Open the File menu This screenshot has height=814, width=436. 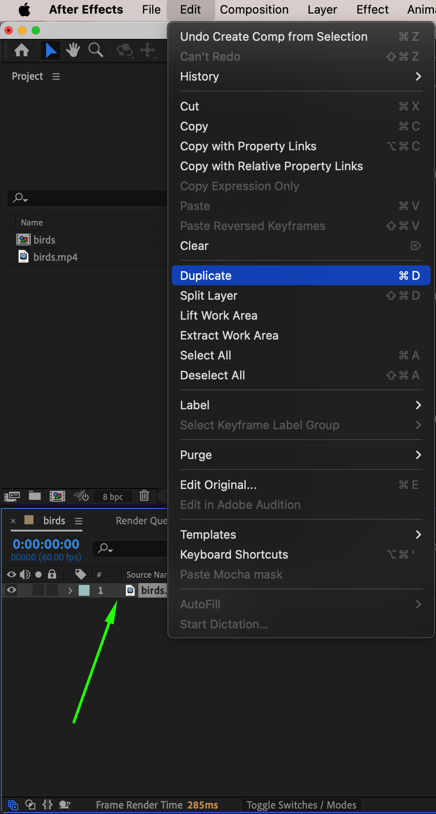151,10
